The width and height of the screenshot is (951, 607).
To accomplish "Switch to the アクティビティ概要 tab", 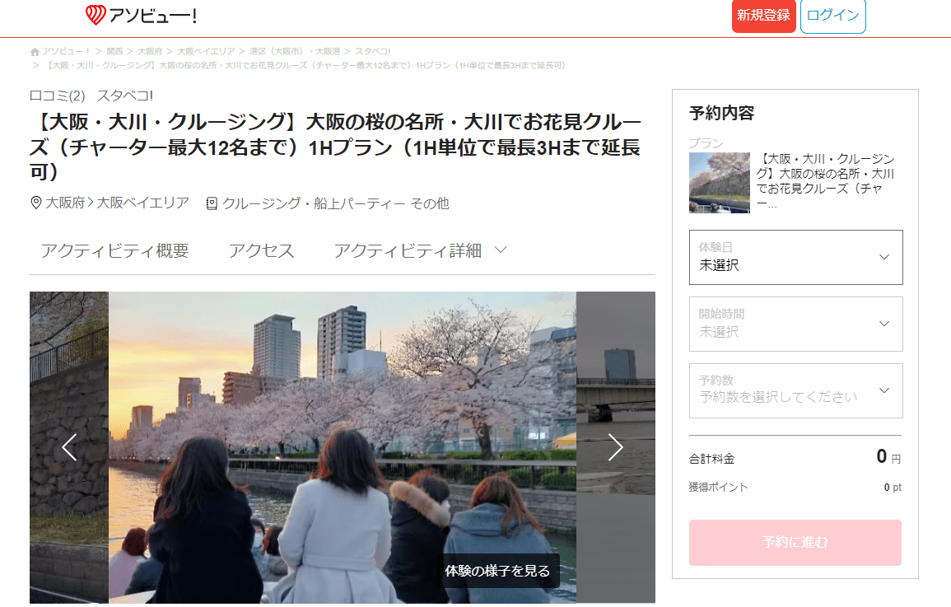I will point(115,250).
